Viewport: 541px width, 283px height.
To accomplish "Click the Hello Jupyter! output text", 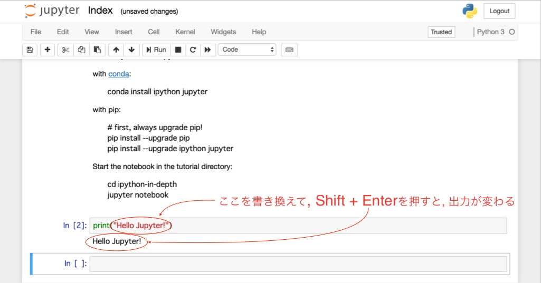I will 117,241.
